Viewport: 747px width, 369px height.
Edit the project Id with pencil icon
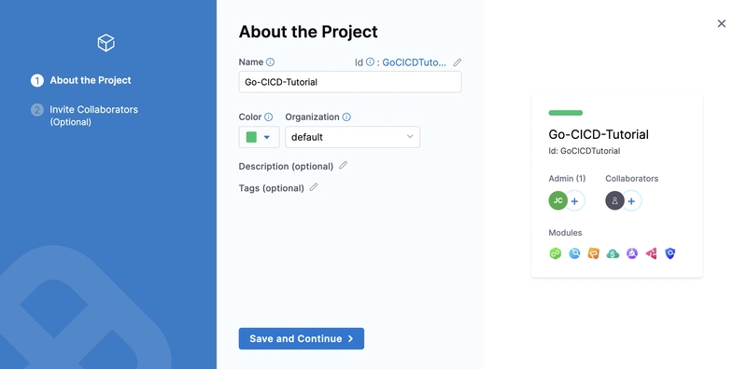pyautogui.click(x=458, y=62)
